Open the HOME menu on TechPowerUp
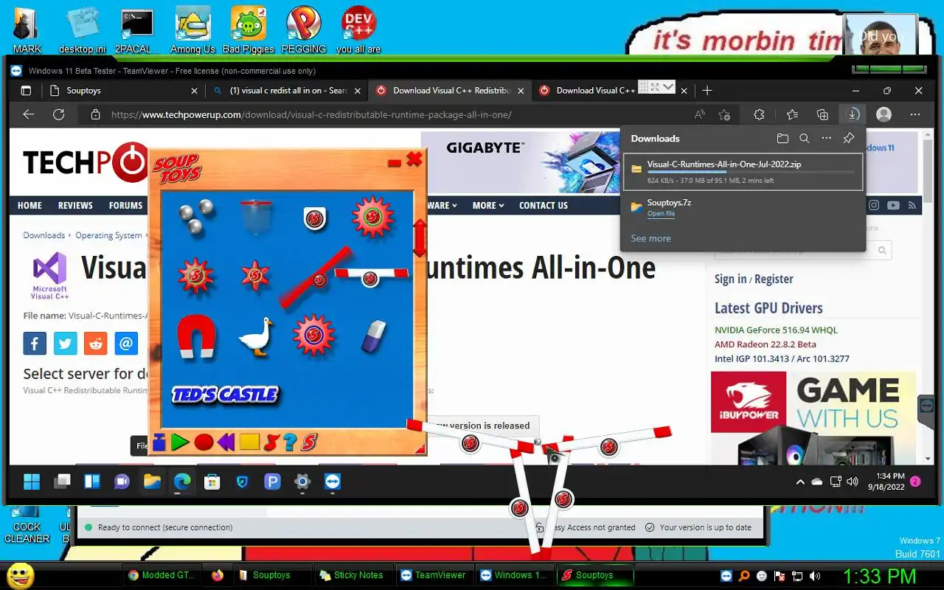 click(29, 205)
